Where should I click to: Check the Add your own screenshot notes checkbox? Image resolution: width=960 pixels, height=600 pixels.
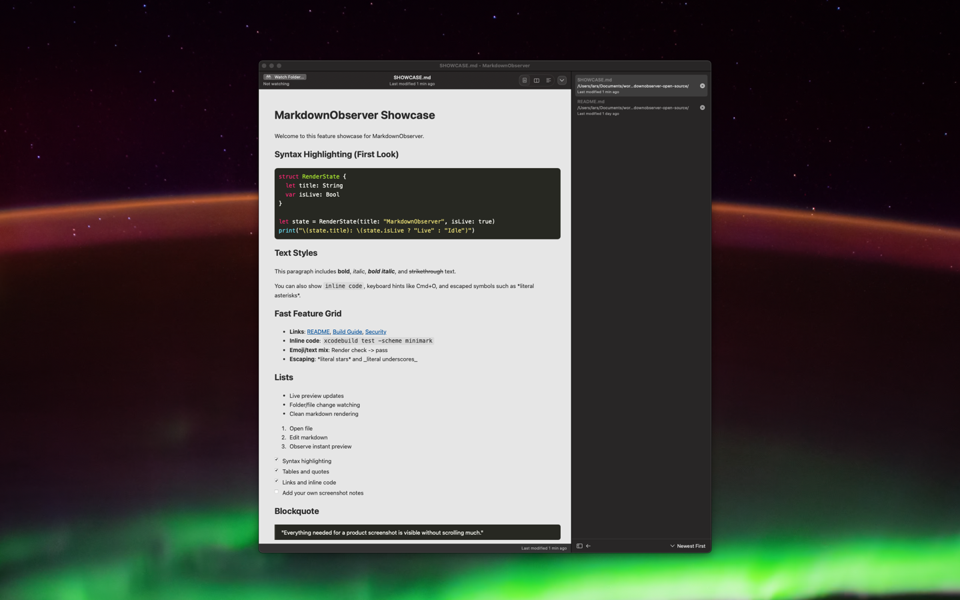(277, 492)
